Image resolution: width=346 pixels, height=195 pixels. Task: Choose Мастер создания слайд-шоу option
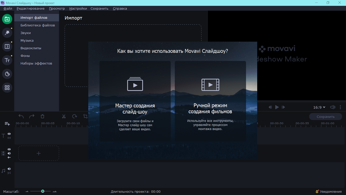click(135, 101)
